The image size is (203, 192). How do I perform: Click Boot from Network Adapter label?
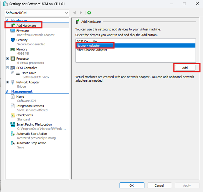click(x=36, y=35)
